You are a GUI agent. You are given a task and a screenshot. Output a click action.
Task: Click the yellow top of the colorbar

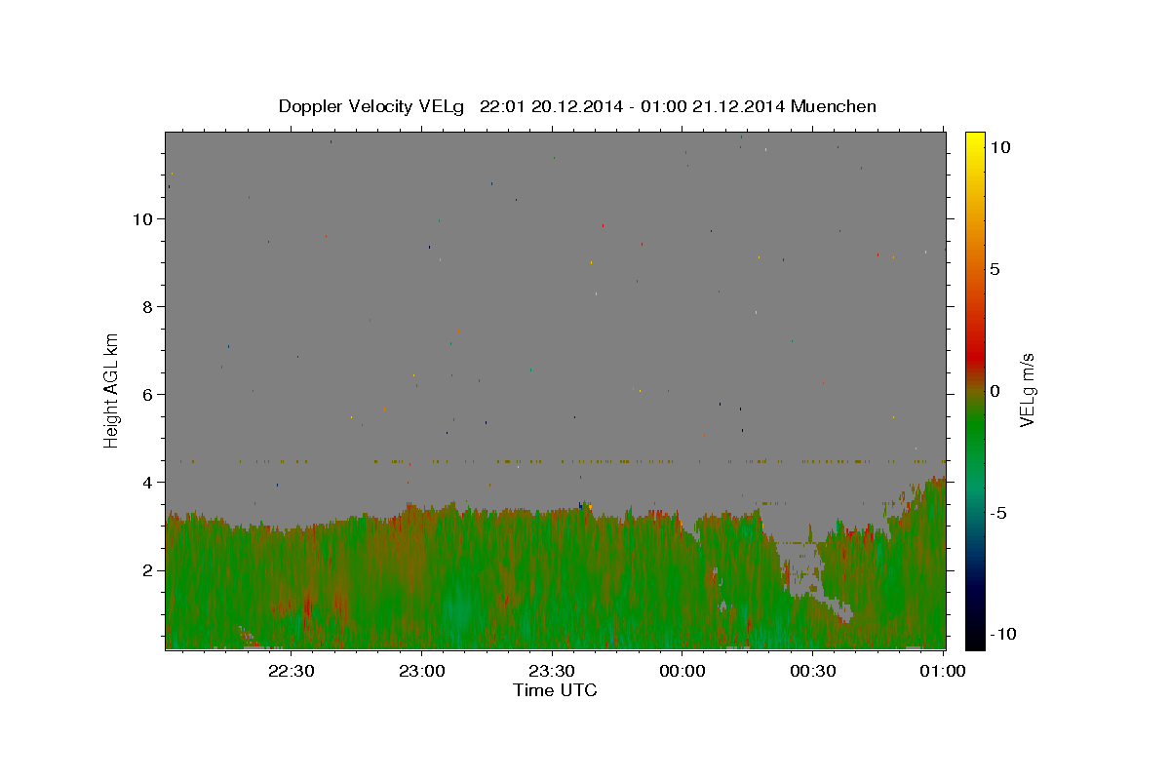pos(974,141)
